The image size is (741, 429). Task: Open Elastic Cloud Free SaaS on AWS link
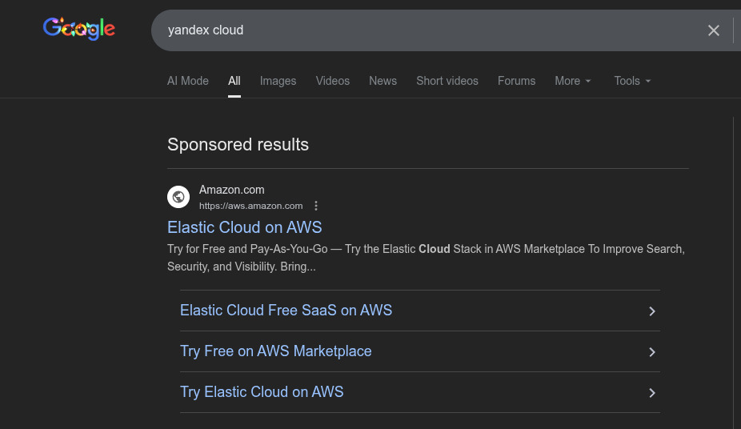[286, 311]
